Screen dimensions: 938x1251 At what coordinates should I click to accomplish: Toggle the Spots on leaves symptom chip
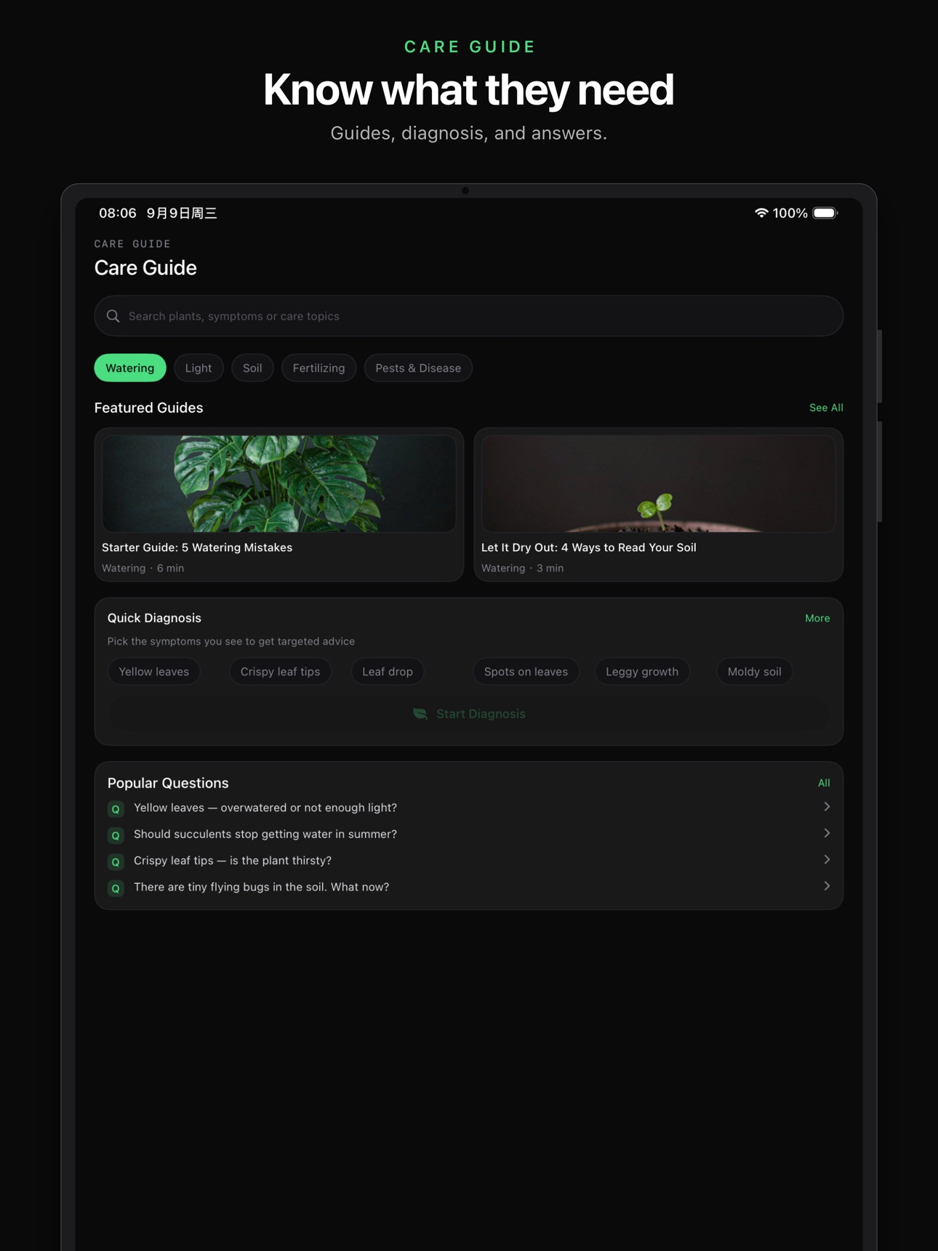click(526, 672)
